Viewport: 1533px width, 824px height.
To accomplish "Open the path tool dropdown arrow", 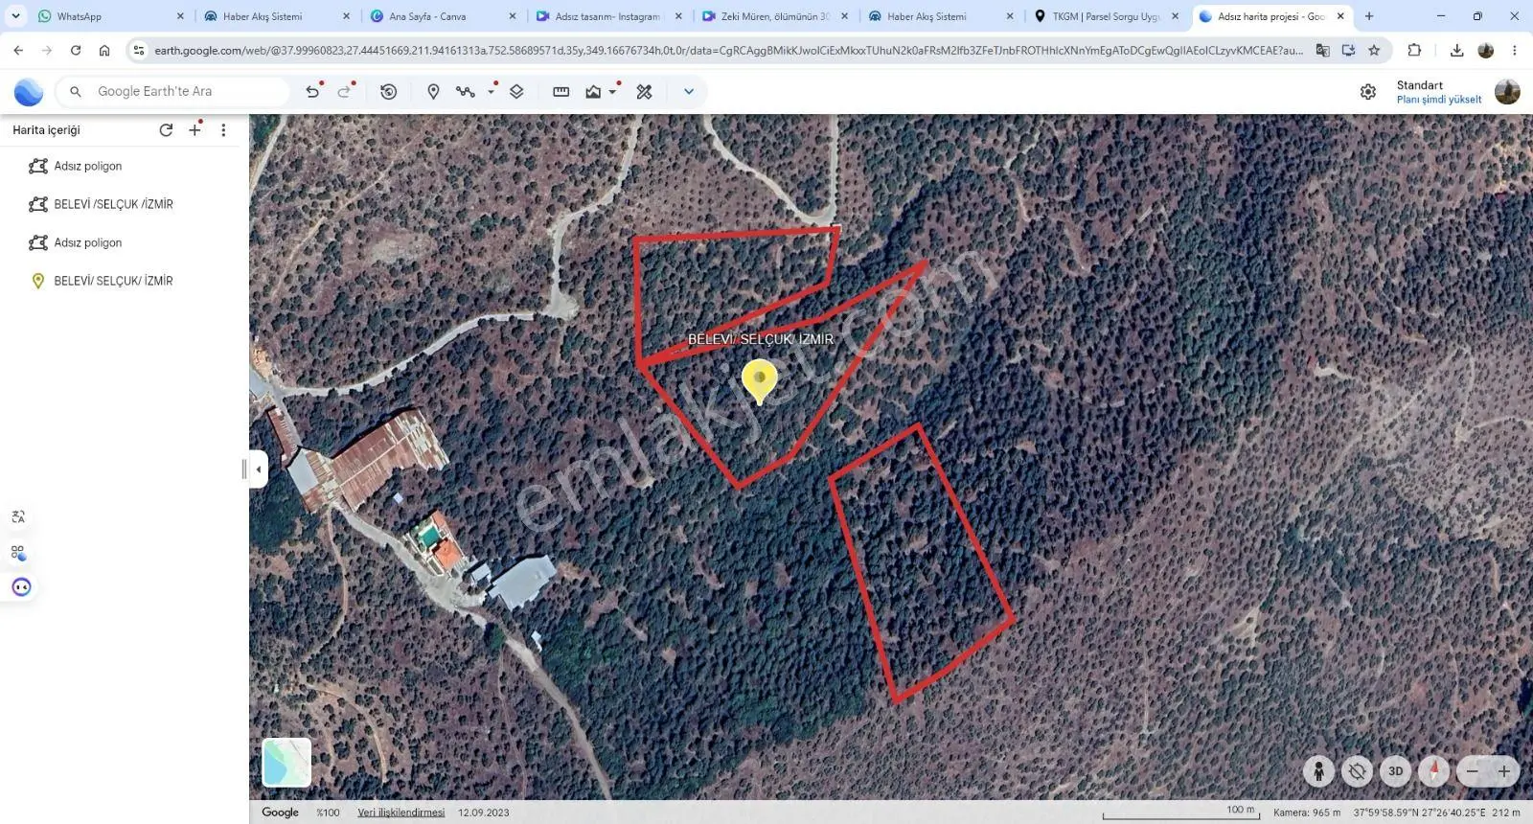I will coord(492,92).
